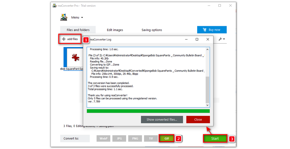Maximize the reaConverter Log dialog
This screenshot has height=149, width=290.
(197, 39)
